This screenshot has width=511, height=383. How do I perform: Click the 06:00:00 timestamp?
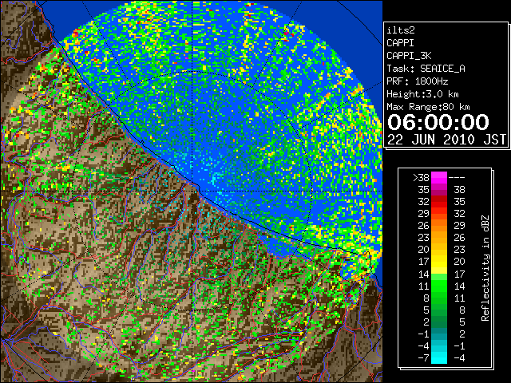[438, 122]
